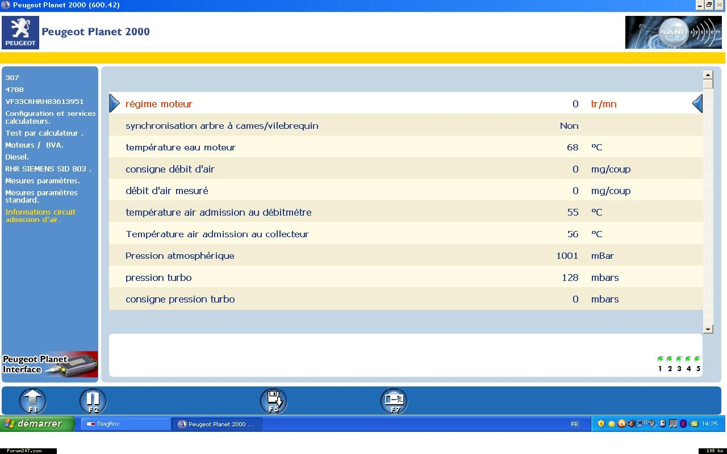This screenshot has width=727, height=454.
Task: Go to Mesures paramètres
Action: (x=43, y=181)
